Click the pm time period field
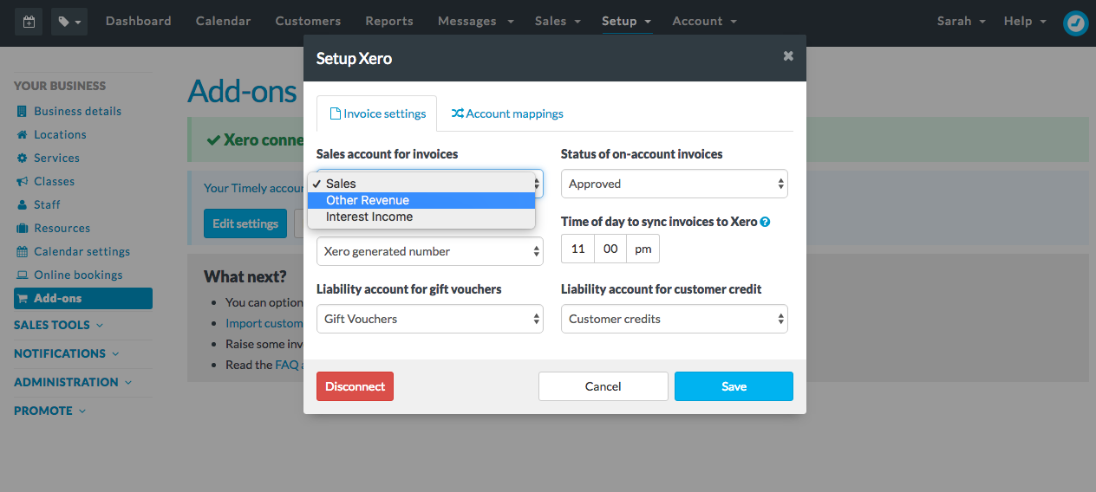 pos(643,249)
